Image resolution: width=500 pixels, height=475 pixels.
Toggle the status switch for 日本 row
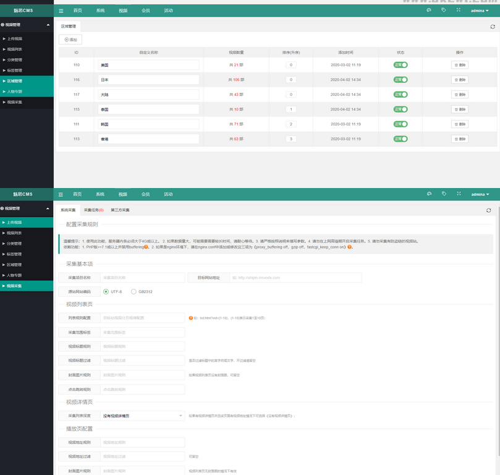pos(400,79)
